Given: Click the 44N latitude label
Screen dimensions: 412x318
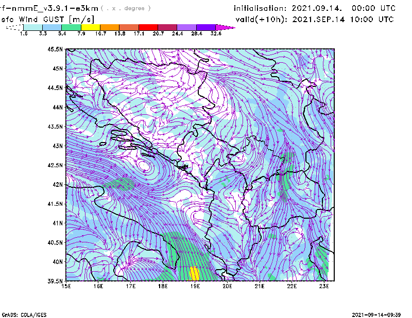Looking at the screenshot, I should [58, 107].
